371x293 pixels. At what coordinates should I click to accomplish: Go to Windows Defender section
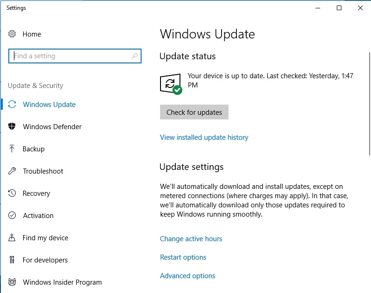point(52,127)
